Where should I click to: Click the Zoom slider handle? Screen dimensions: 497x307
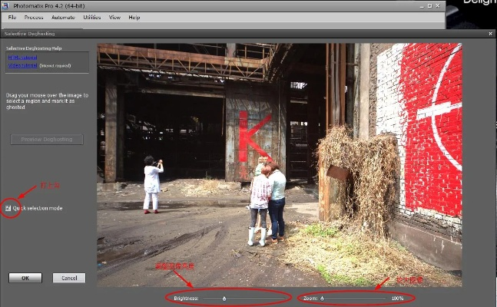click(322, 298)
